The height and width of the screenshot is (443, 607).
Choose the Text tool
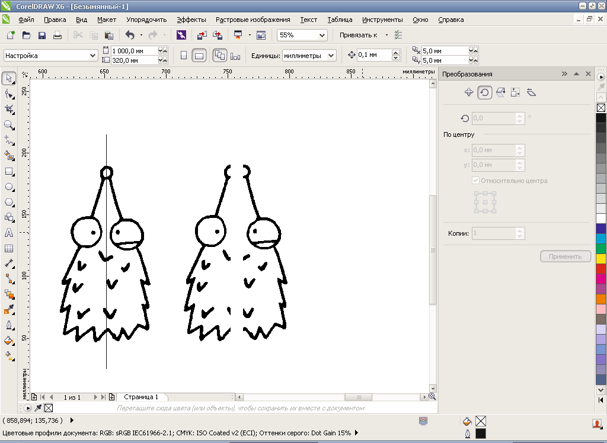(x=9, y=233)
